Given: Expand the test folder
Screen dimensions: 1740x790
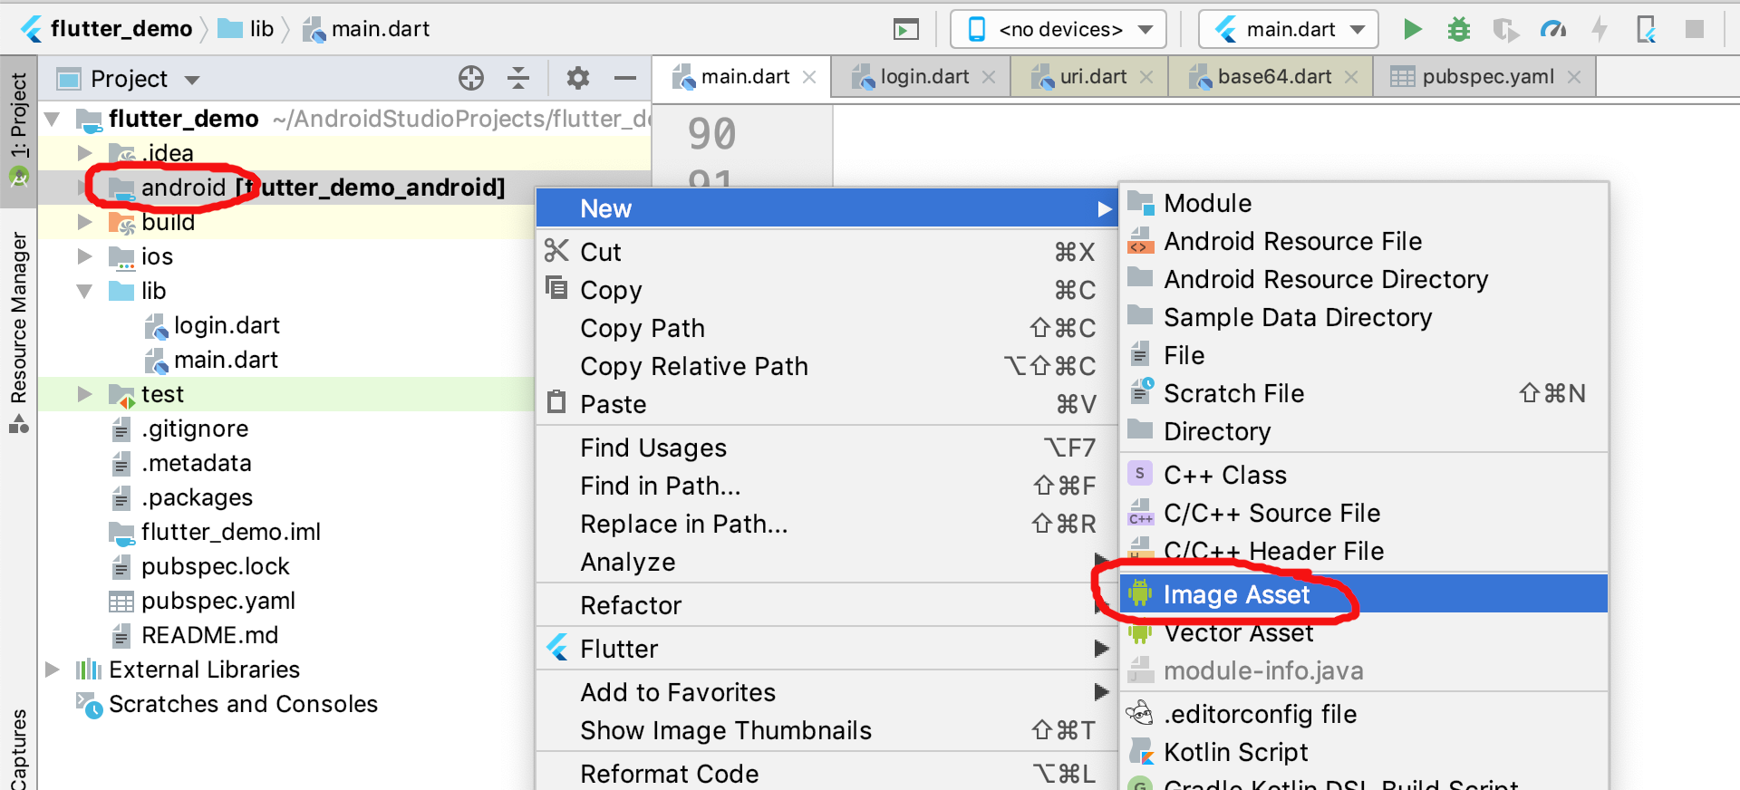Looking at the screenshot, I should [x=85, y=394].
